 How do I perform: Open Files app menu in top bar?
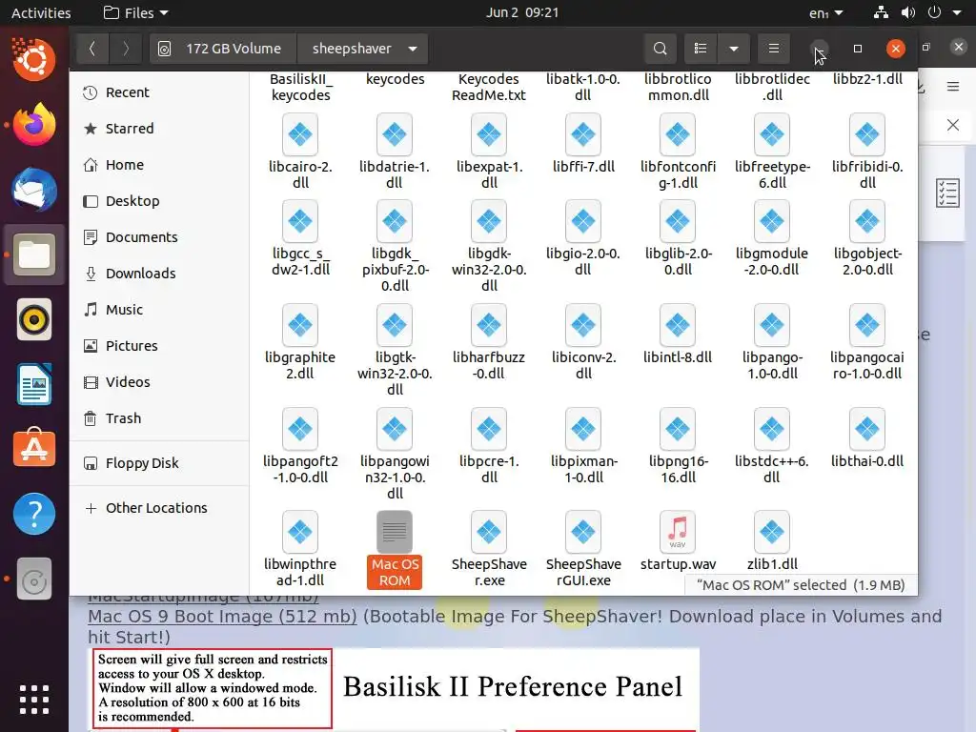pyautogui.click(x=136, y=12)
